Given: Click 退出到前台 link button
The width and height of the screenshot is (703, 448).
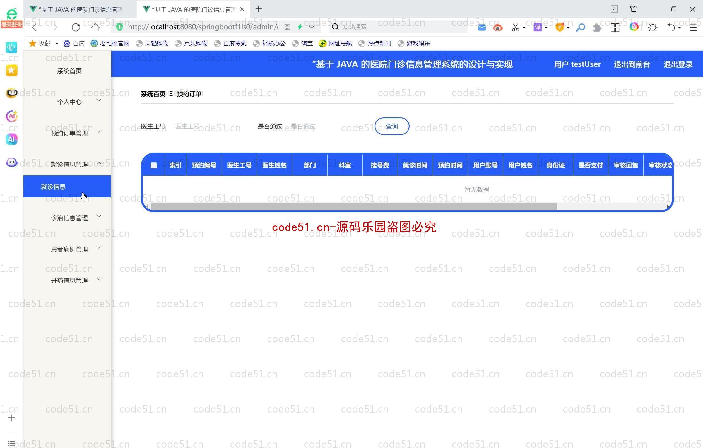Looking at the screenshot, I should pyautogui.click(x=632, y=64).
